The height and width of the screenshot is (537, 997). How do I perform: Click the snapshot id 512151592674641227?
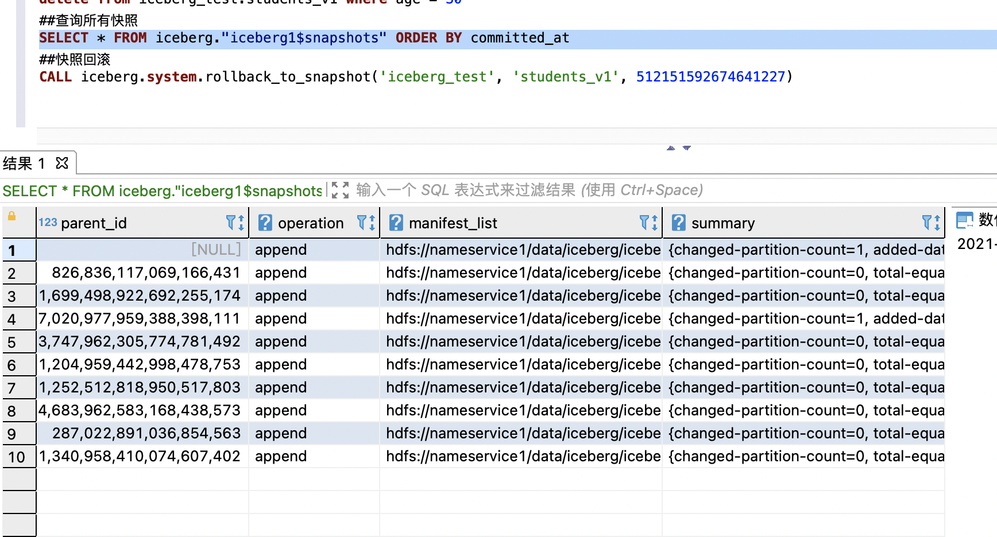coord(710,77)
